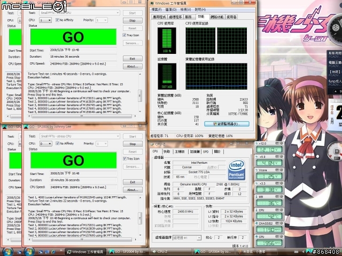Click round header button on +12.0 panel
The image size is (342, 256).
pos(282,143)
